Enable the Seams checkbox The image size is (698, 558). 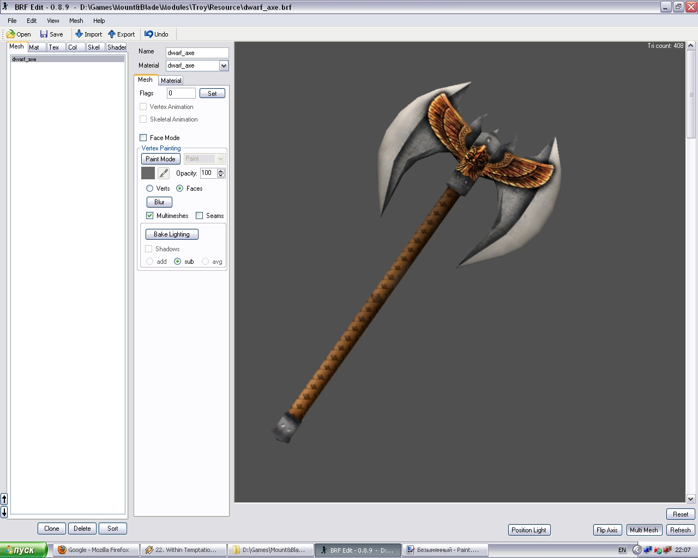[200, 216]
